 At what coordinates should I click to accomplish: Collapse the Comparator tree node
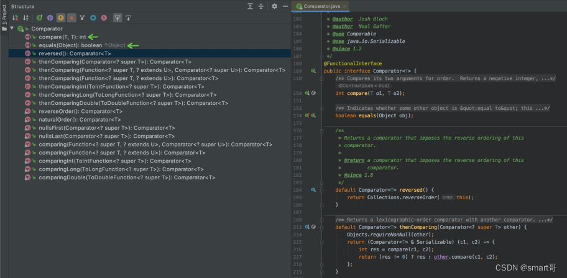coord(12,29)
